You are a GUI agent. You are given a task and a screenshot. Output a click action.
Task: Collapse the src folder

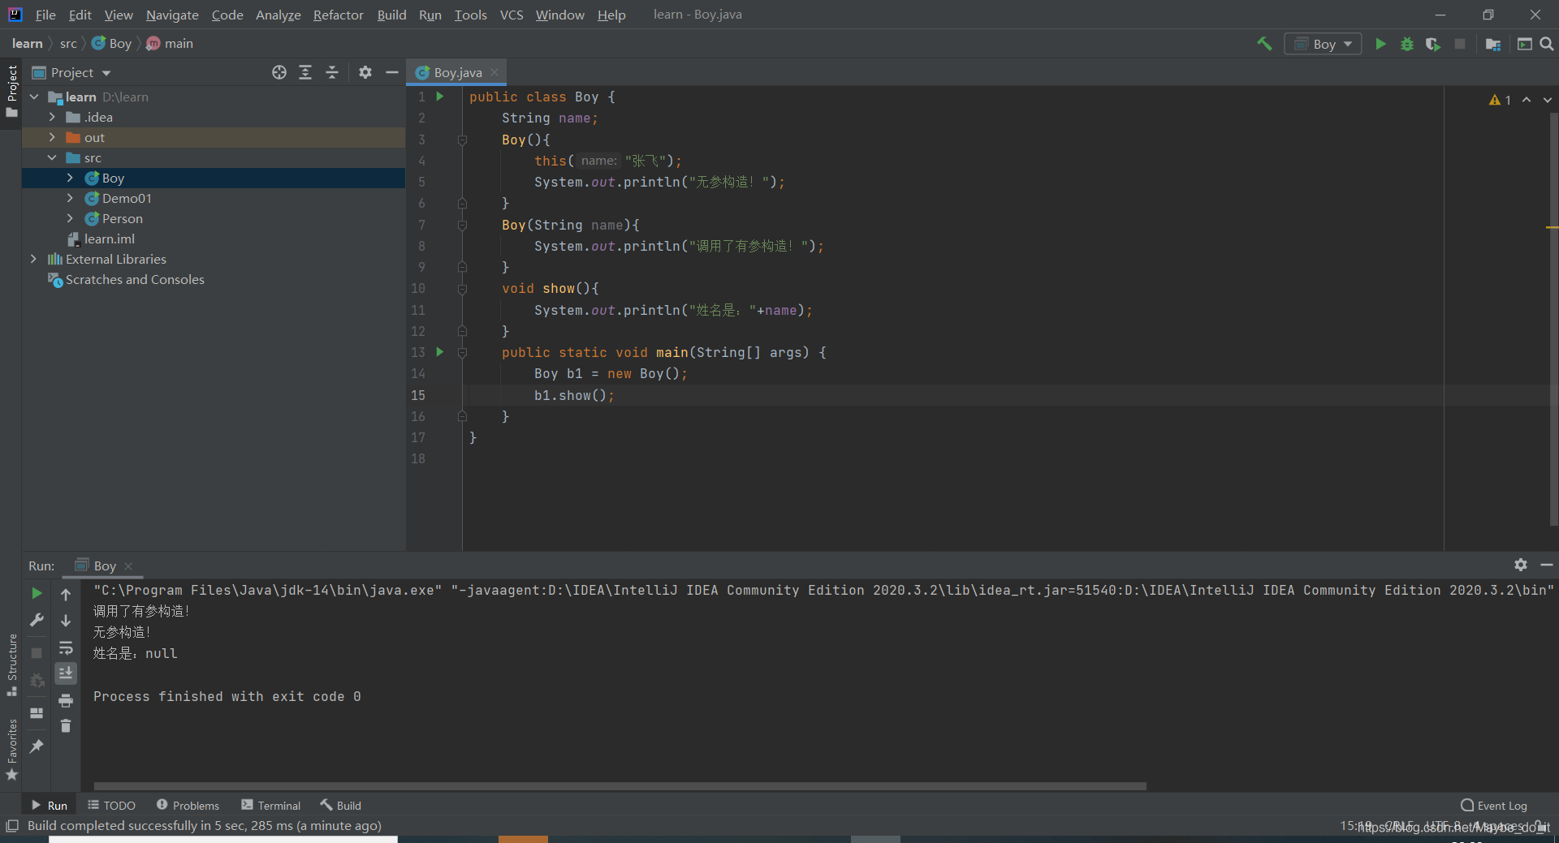point(52,157)
